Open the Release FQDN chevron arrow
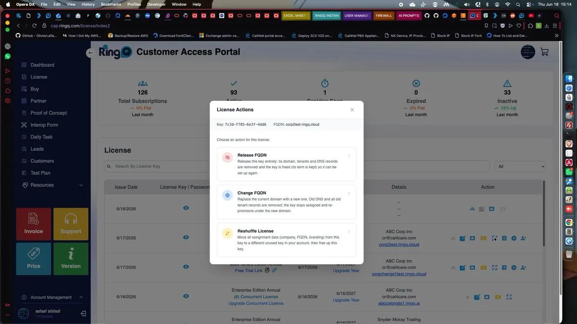This screenshot has width=577, height=324. click(x=349, y=156)
